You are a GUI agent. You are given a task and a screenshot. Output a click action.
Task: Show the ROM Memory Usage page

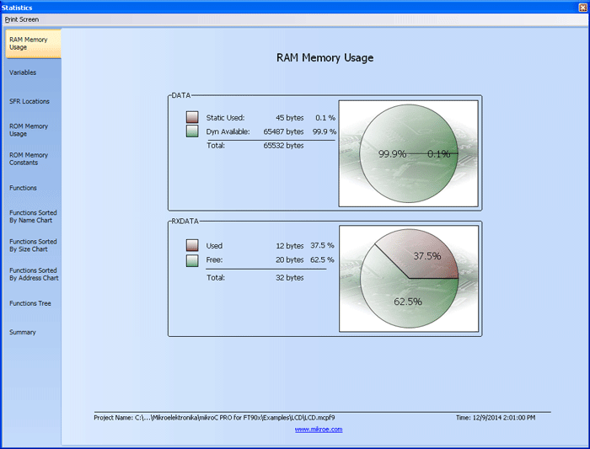(x=33, y=130)
